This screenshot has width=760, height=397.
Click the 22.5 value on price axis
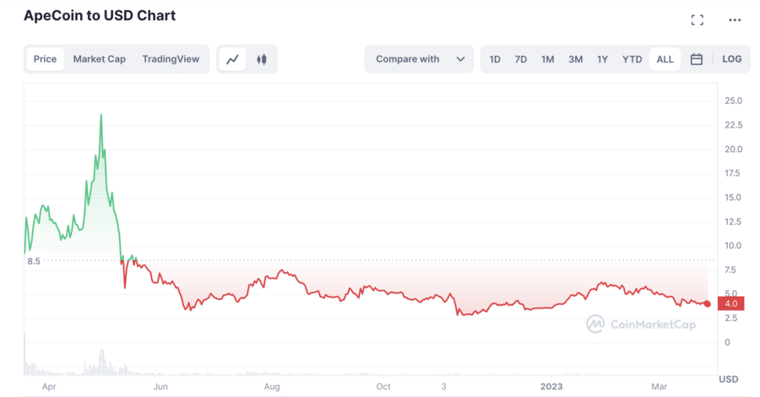click(733, 125)
